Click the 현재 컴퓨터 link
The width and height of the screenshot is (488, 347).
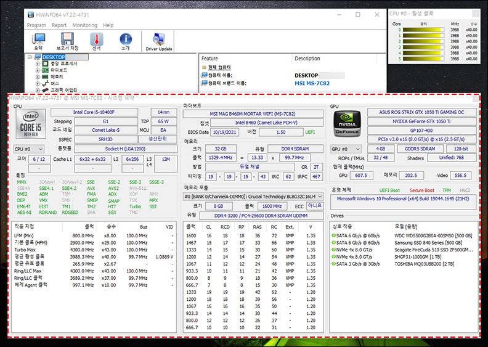(219, 67)
